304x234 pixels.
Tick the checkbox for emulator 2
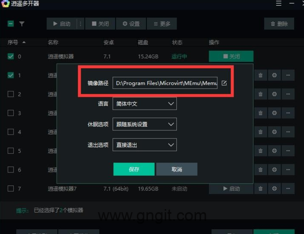tap(11, 94)
